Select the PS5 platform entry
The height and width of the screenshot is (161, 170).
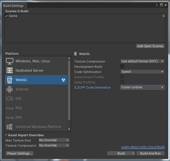point(36,117)
